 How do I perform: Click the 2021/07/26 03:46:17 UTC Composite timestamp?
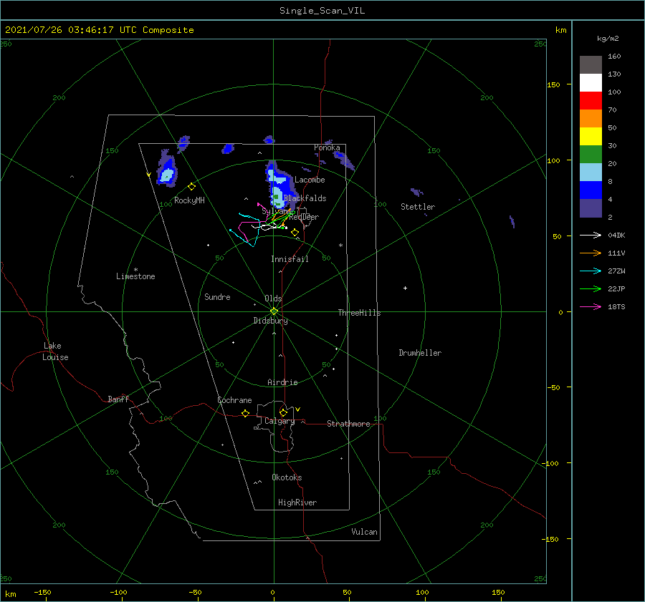point(99,30)
